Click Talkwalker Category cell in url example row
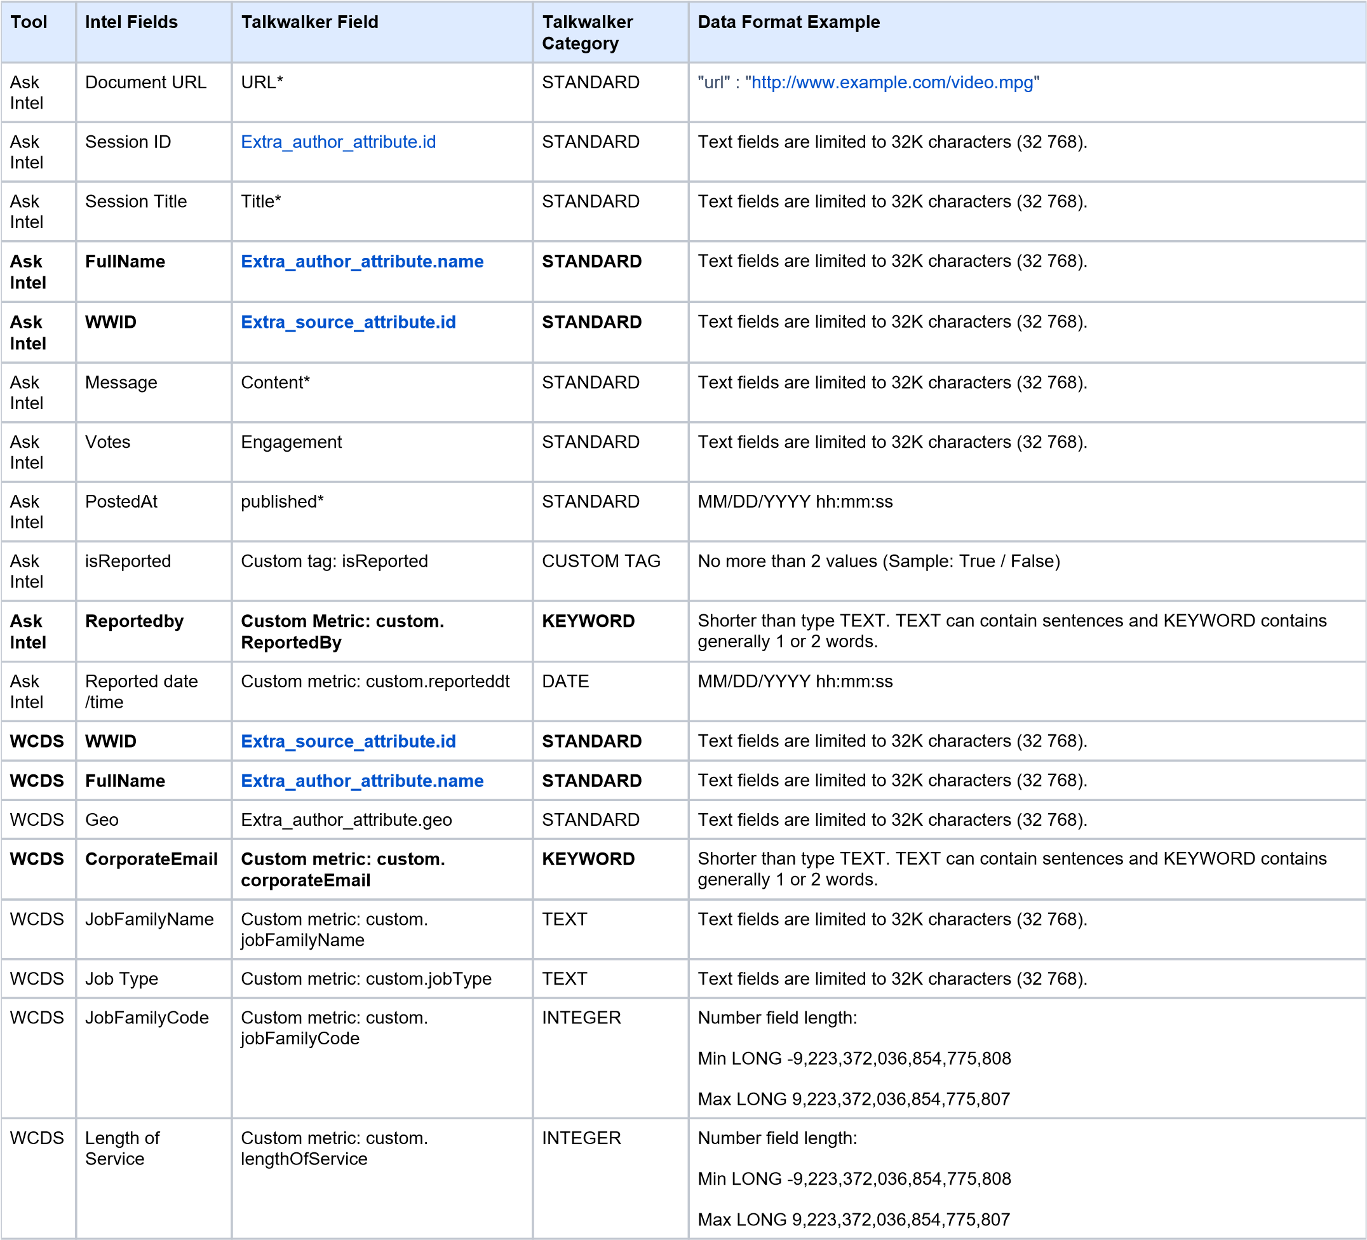This screenshot has height=1240, width=1367. click(610, 92)
